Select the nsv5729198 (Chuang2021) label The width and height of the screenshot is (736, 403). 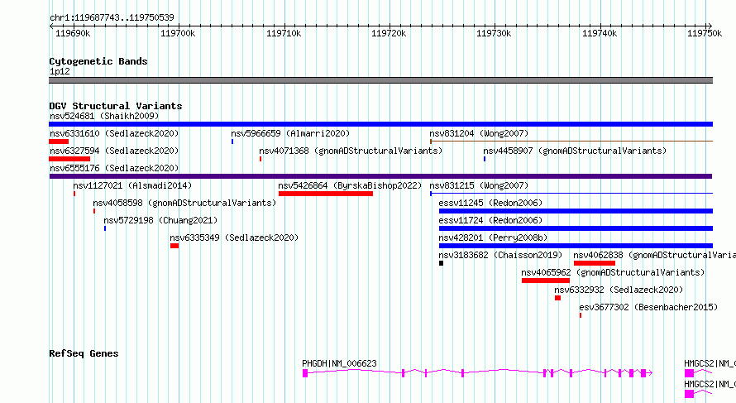pos(160,220)
